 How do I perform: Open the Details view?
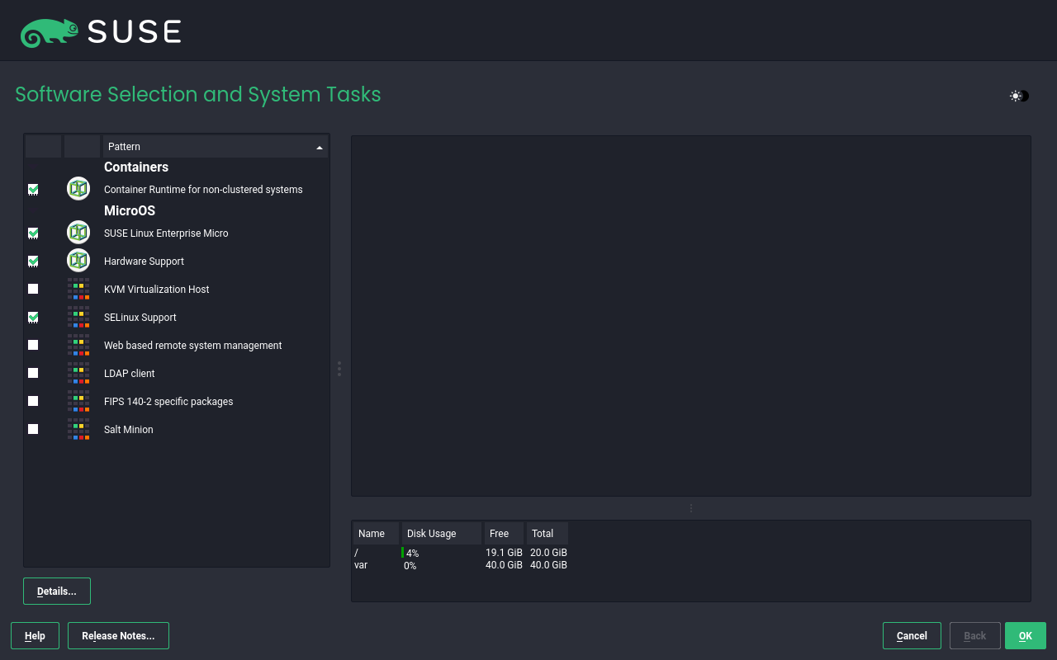tap(57, 592)
